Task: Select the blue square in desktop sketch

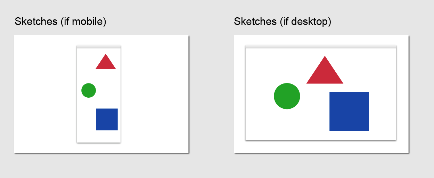Action: tap(349, 111)
